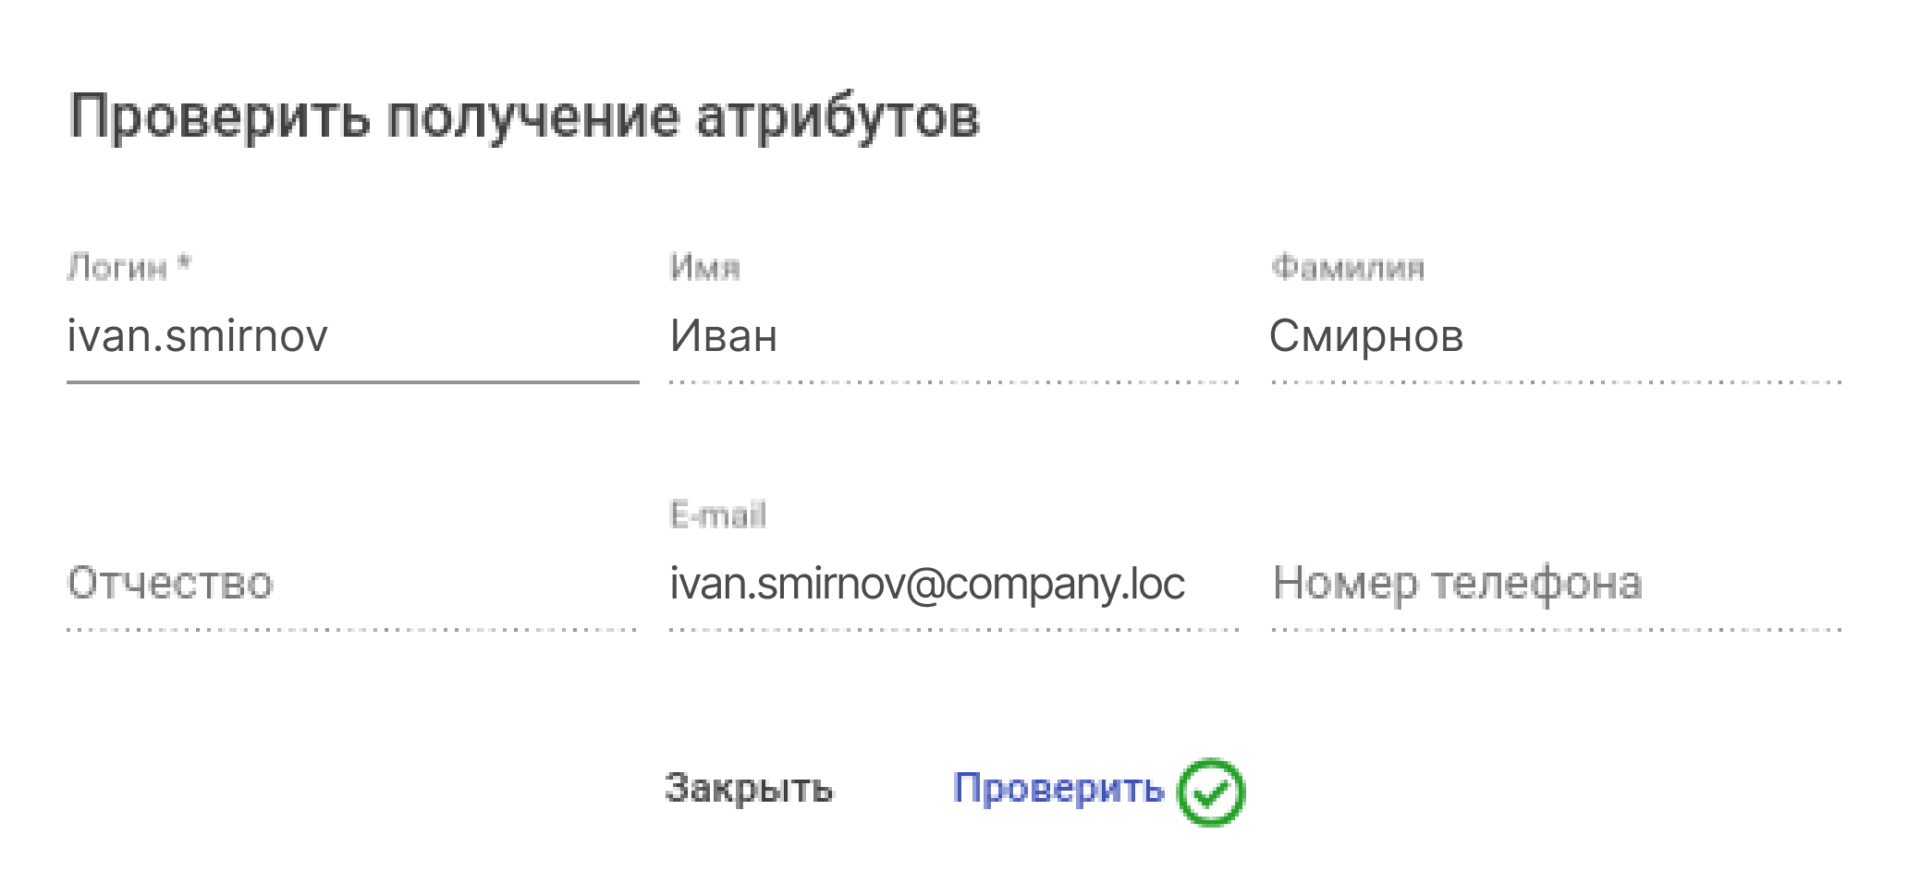Click the green checkmark success icon
This screenshot has width=1908, height=883.
pyautogui.click(x=1210, y=792)
